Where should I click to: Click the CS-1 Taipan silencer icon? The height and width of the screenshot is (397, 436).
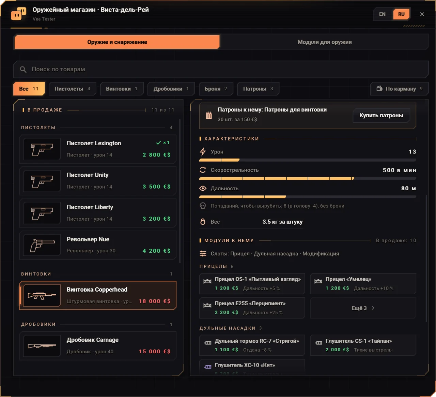[x=318, y=343]
